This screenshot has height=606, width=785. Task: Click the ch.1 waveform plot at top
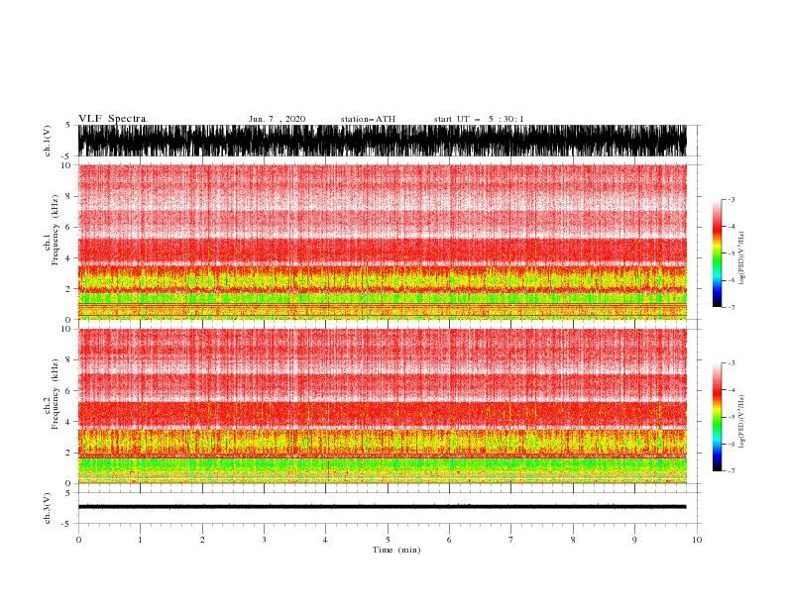coord(382,141)
